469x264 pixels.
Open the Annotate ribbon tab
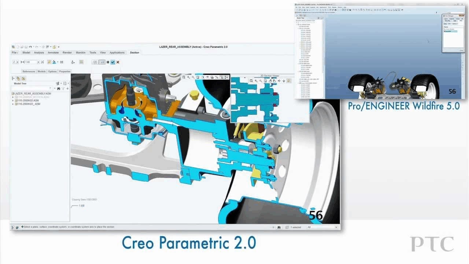(53, 52)
